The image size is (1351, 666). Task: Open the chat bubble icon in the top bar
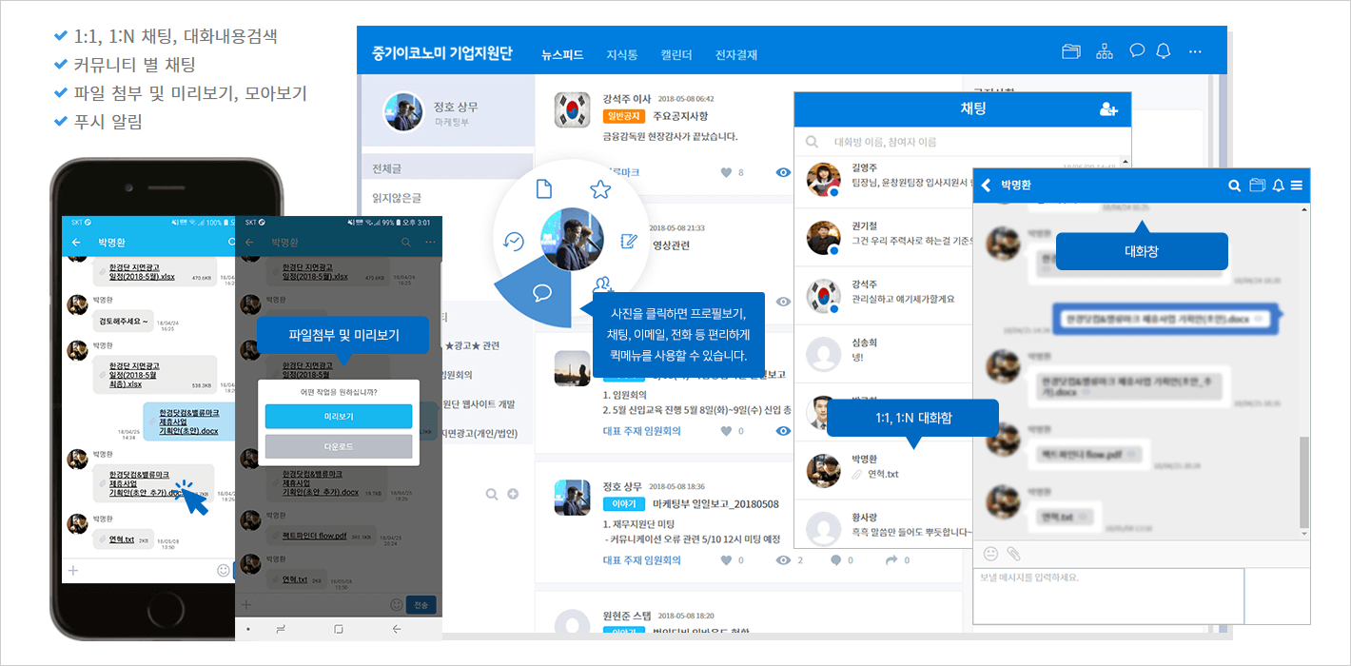[x=1136, y=50]
